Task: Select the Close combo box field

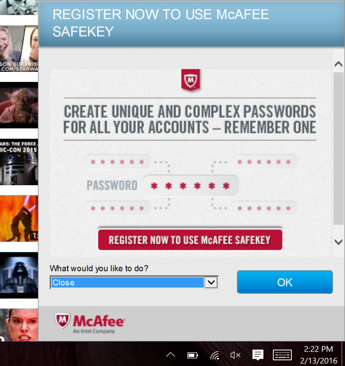Action: (x=134, y=282)
